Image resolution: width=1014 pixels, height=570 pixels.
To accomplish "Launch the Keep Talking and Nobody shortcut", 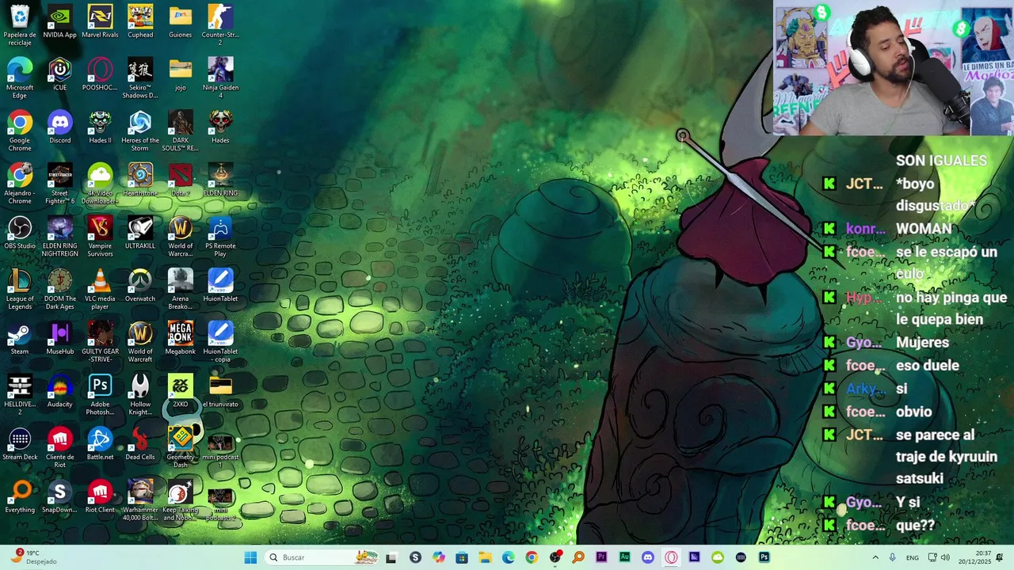I will pos(180,500).
